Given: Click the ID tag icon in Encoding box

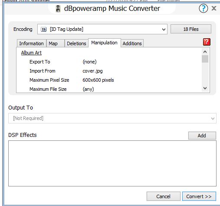Looking at the screenshot, I should click(44, 30).
